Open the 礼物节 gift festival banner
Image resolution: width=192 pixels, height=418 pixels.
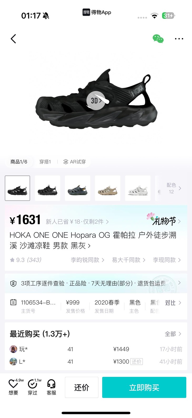[164, 220]
